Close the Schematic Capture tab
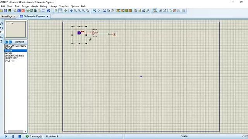 click(x=48, y=16)
